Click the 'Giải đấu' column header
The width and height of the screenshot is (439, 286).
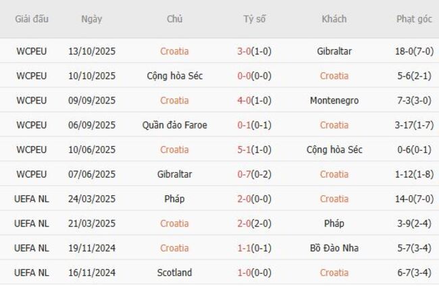tap(32, 19)
